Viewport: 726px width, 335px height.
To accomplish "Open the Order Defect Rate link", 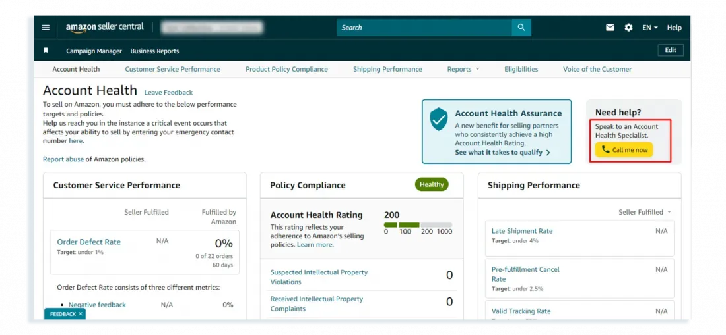I will [88, 242].
